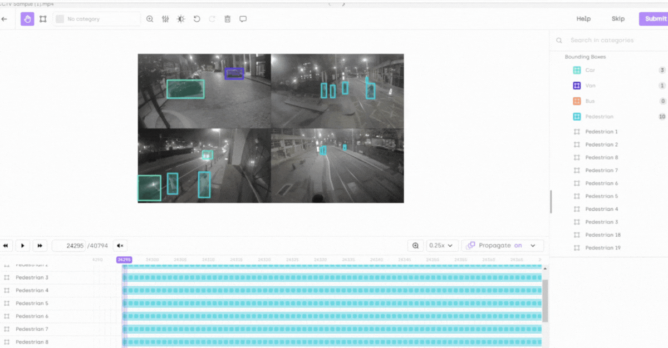The height and width of the screenshot is (348, 668).
Task: Select Pedestrian 3 timeline row label
Action: click(32, 277)
